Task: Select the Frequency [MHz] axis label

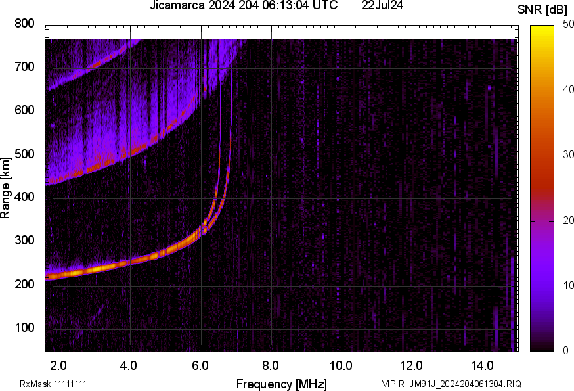Action: [281, 384]
